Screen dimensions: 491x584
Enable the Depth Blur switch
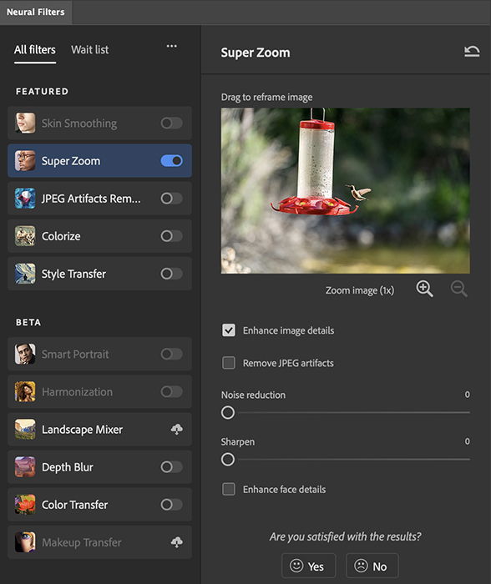(171, 467)
